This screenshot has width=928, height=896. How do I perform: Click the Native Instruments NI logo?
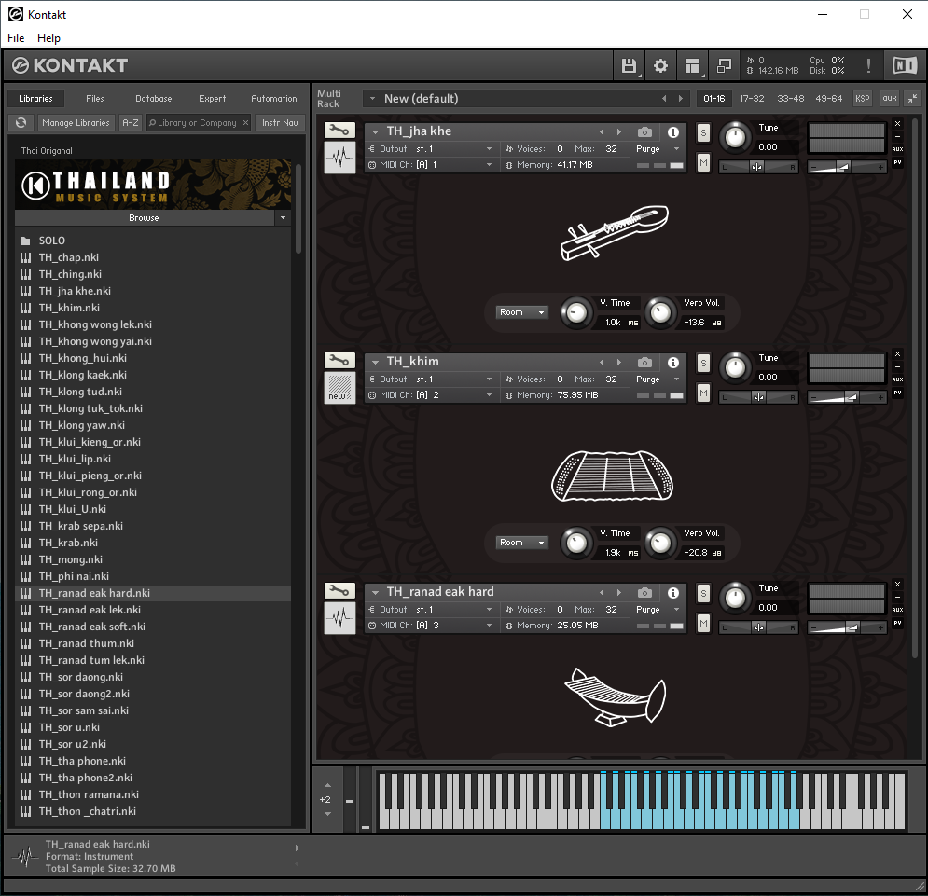(905, 65)
